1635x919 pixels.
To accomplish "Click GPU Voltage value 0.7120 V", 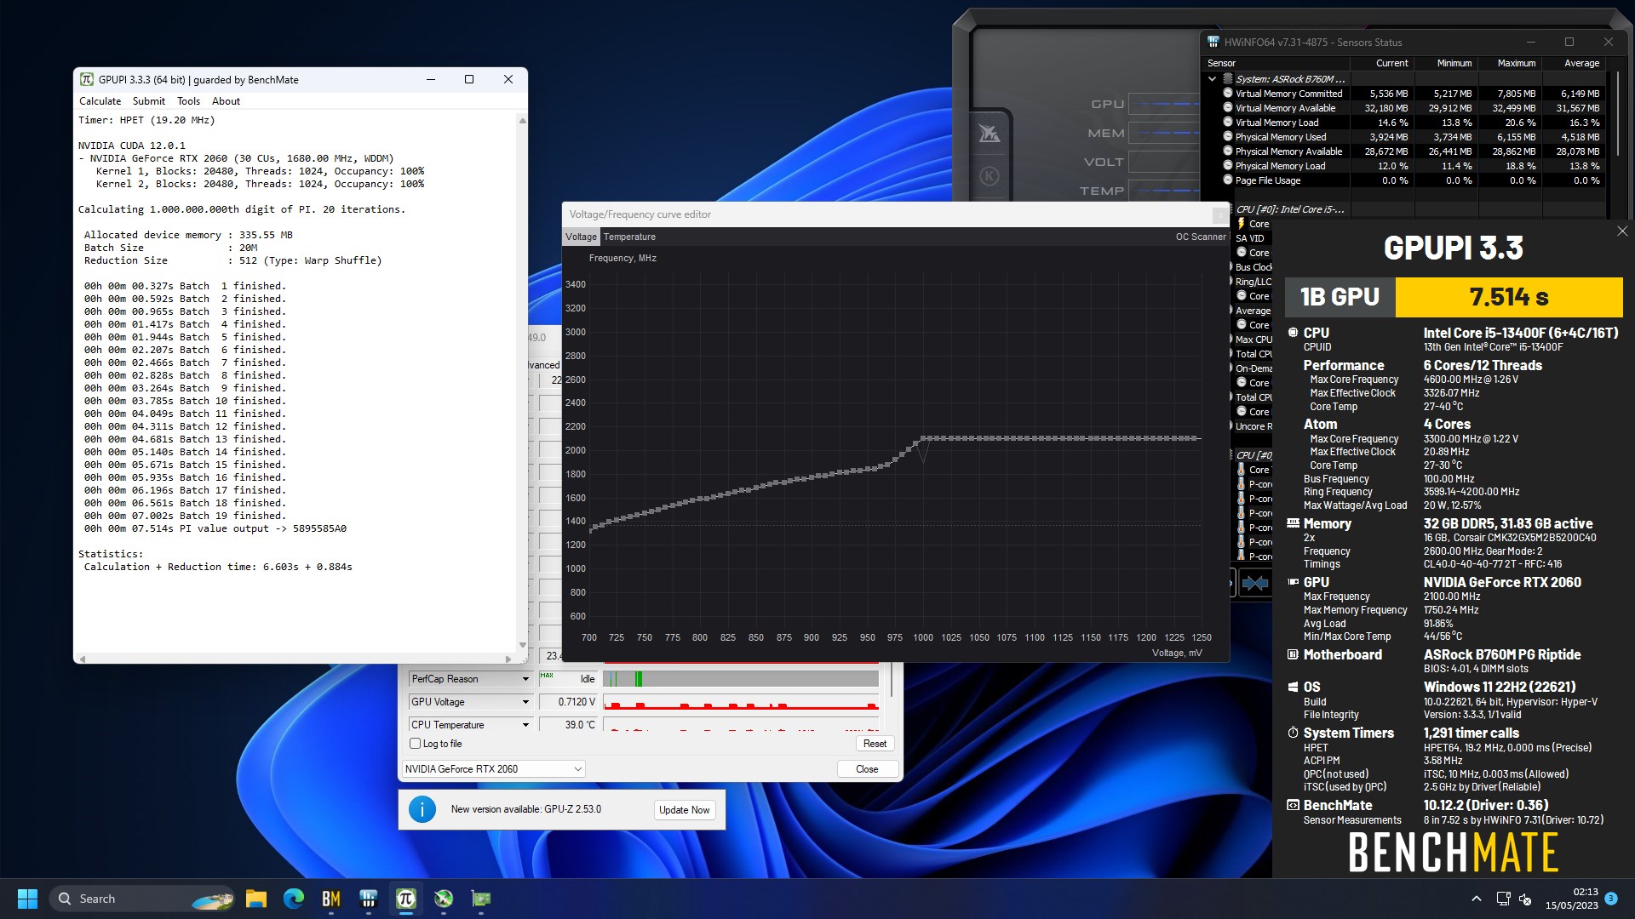I will pyautogui.click(x=569, y=702).
